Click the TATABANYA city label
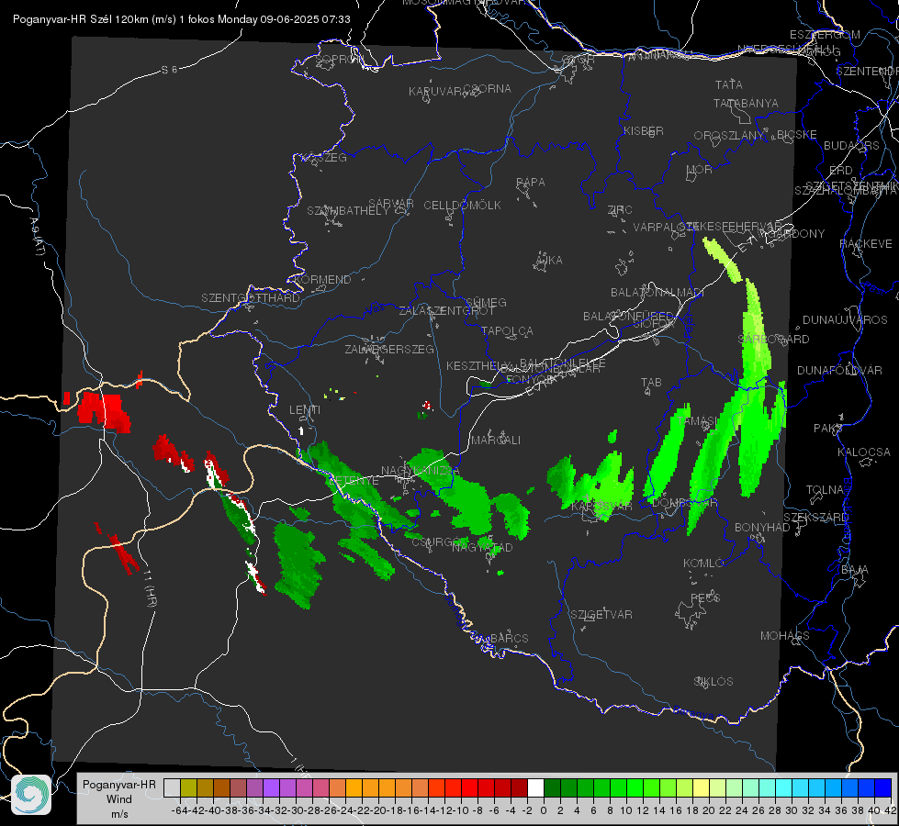This screenshot has height=826, width=899. pos(746,103)
